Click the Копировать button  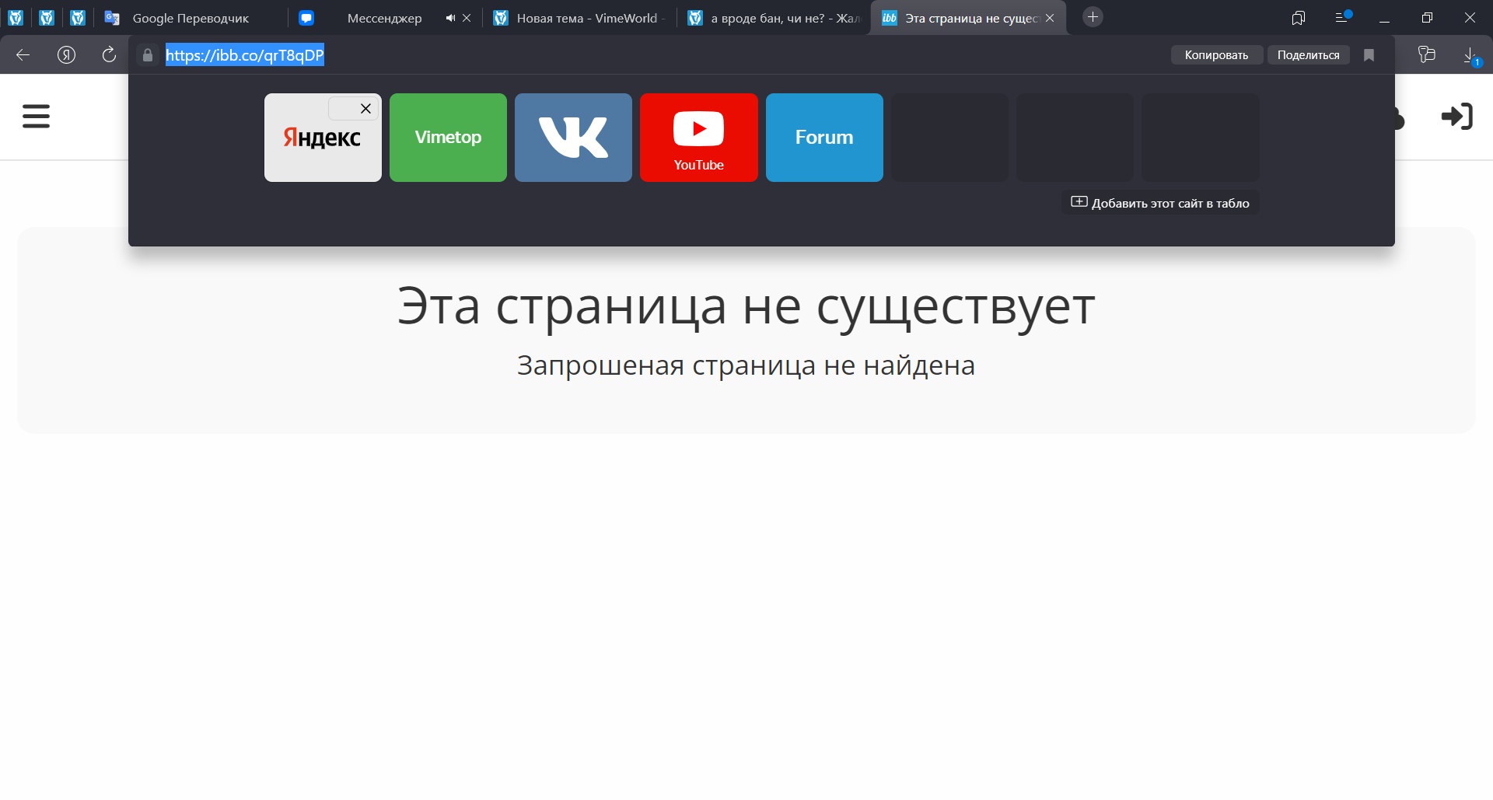click(1216, 55)
